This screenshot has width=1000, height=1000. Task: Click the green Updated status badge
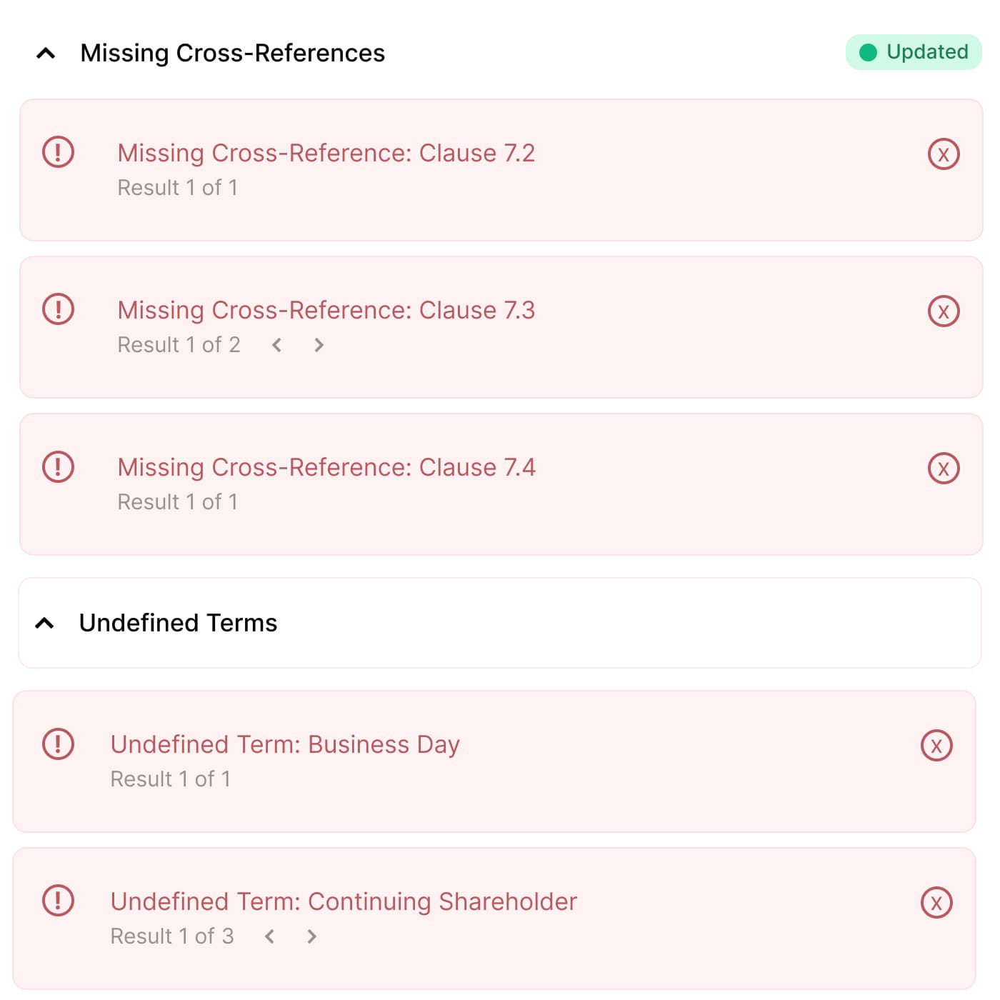914,52
